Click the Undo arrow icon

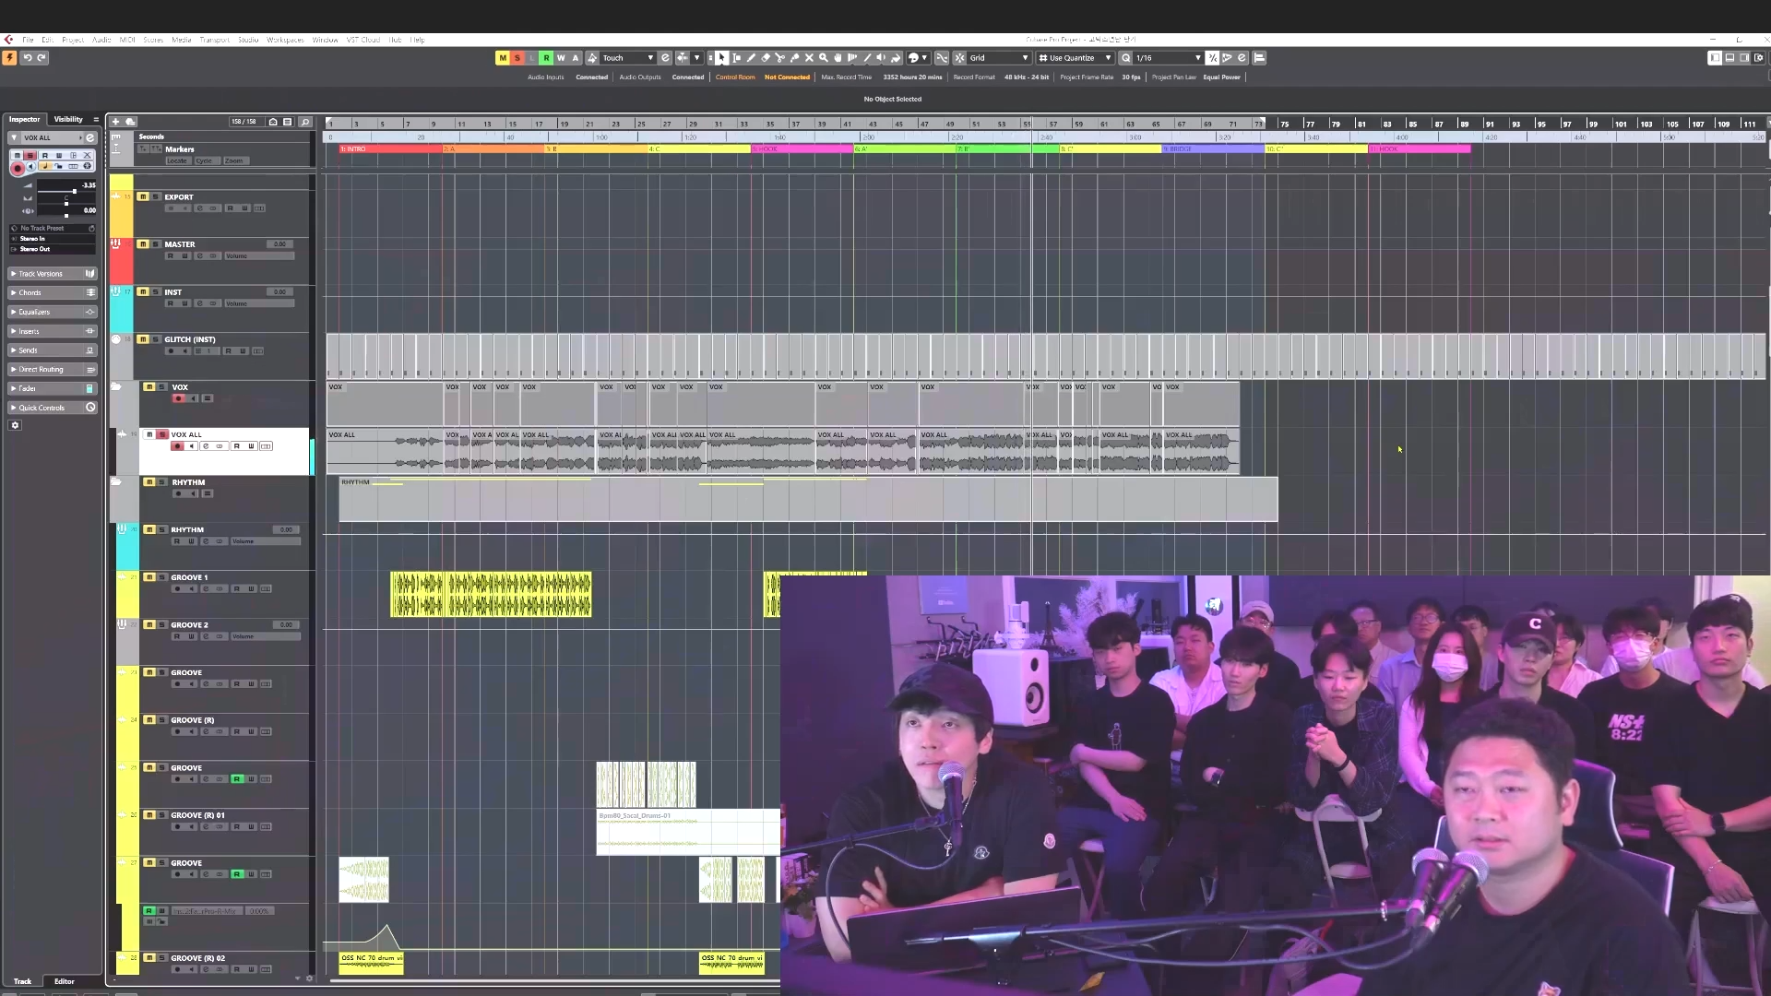point(28,57)
